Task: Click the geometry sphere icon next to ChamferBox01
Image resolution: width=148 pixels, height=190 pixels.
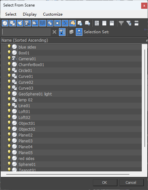Action: 14,64
